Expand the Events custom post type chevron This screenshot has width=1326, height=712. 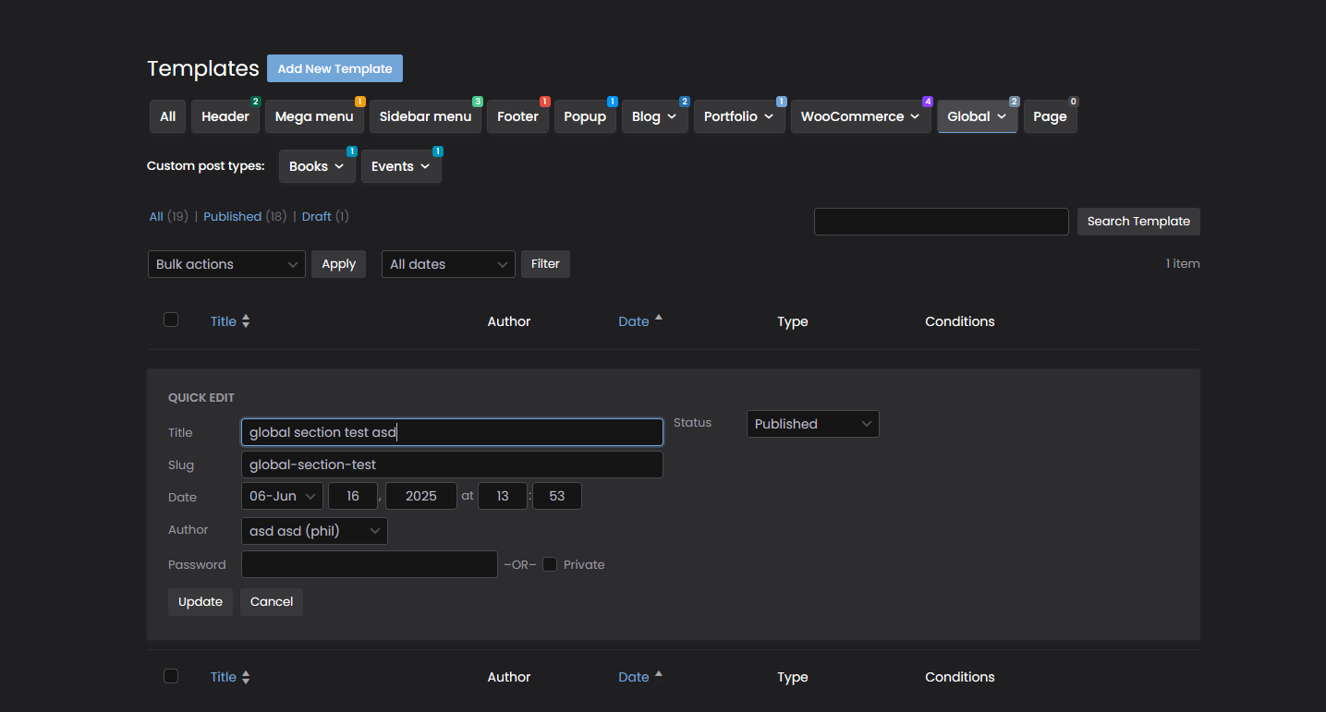[x=425, y=166]
